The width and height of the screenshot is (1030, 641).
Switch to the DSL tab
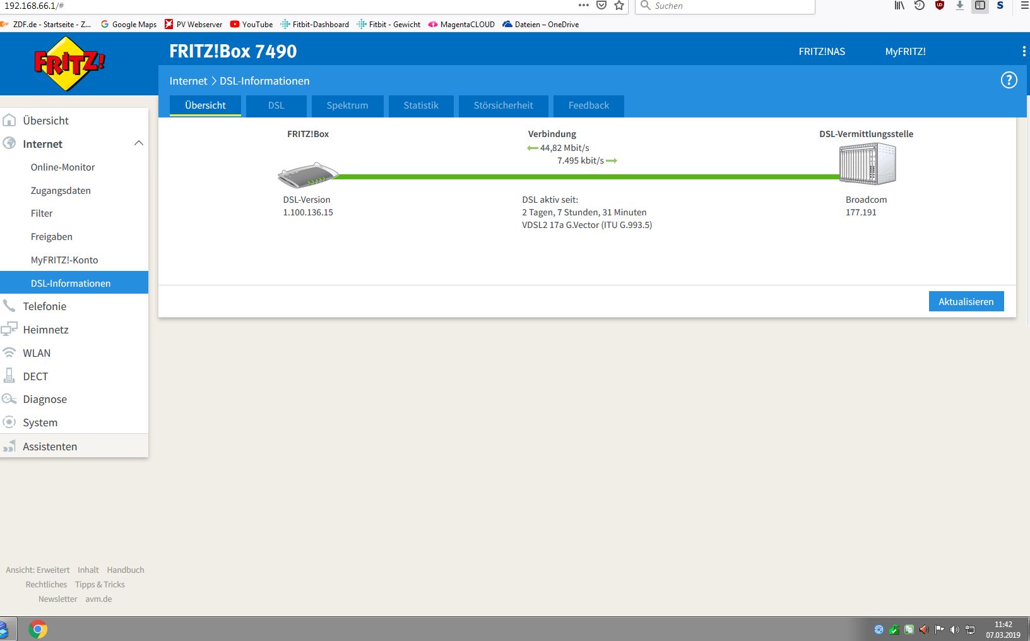(x=276, y=105)
